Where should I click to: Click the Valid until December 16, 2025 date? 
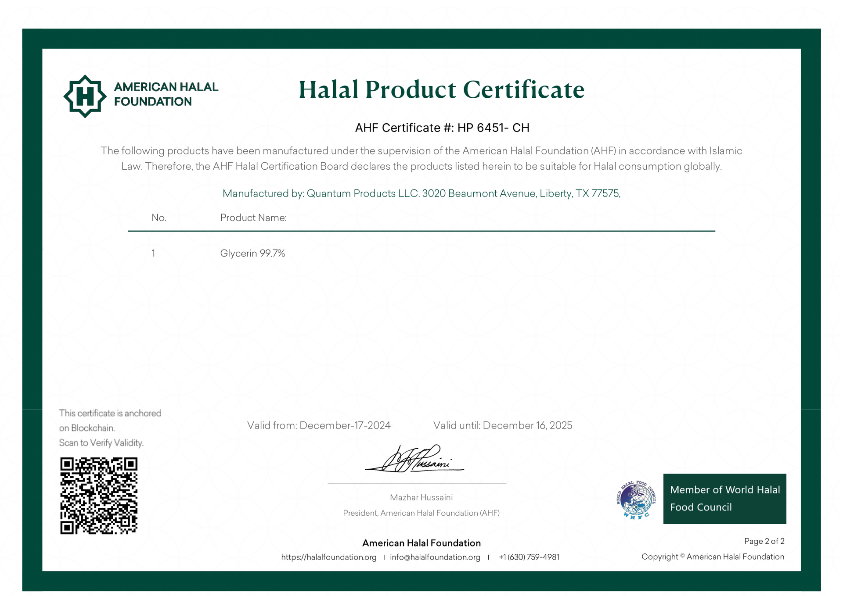[x=503, y=425]
